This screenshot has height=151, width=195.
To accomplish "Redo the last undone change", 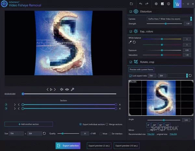I will point(147,4).
